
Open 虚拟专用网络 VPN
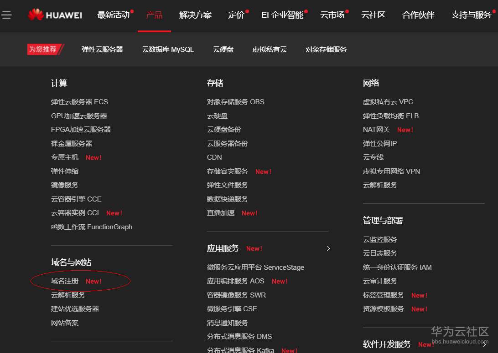(392, 171)
